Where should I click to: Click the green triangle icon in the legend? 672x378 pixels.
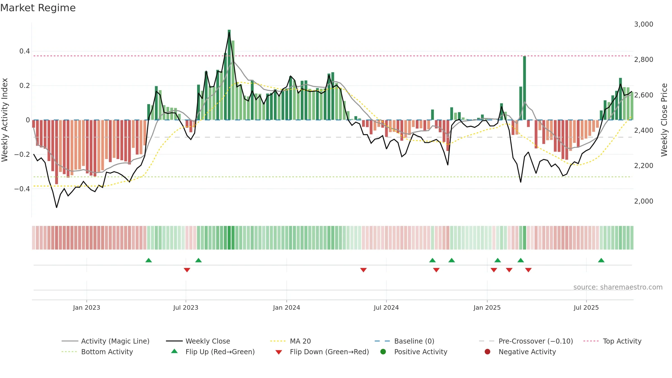174,351
